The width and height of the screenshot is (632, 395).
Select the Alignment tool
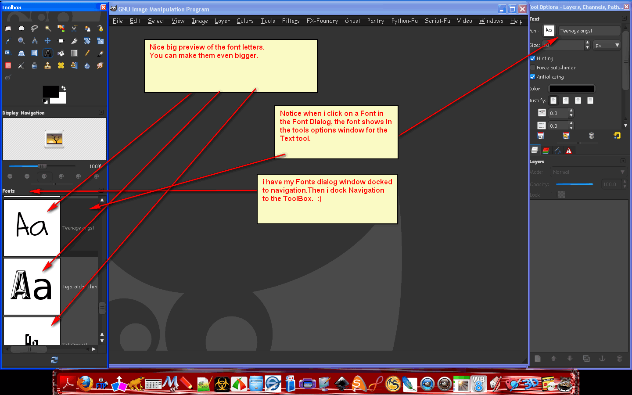(x=61, y=41)
